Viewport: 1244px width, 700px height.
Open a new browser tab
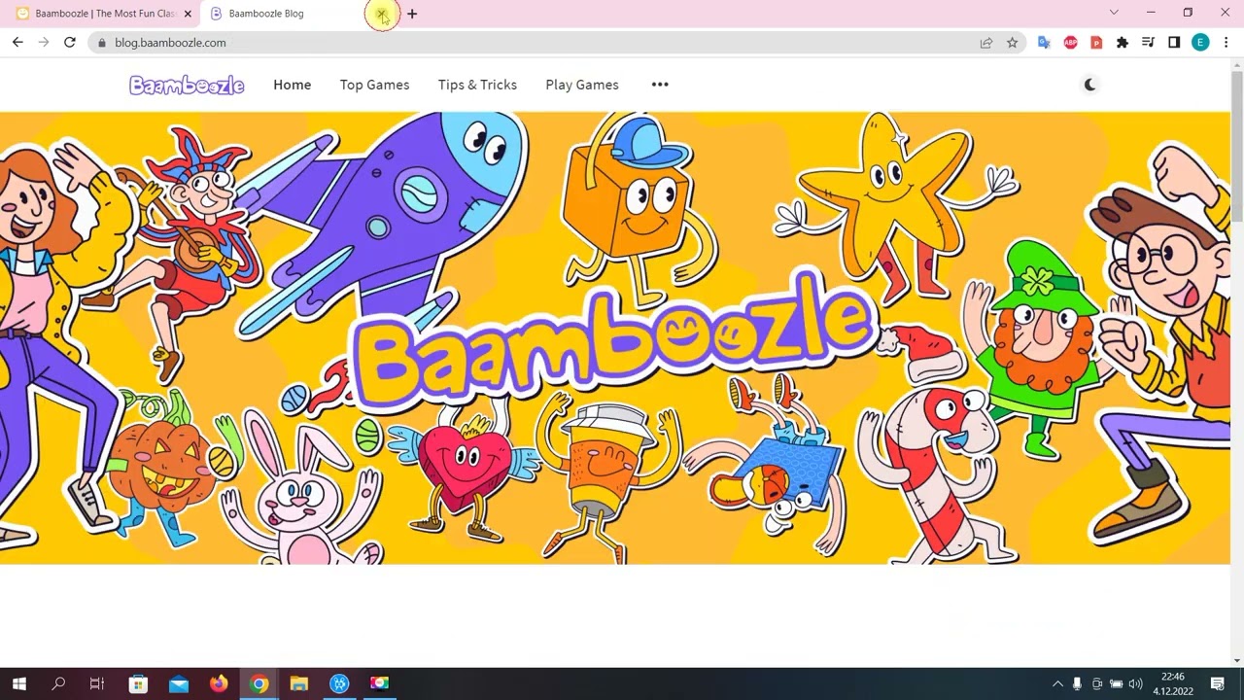(x=412, y=14)
